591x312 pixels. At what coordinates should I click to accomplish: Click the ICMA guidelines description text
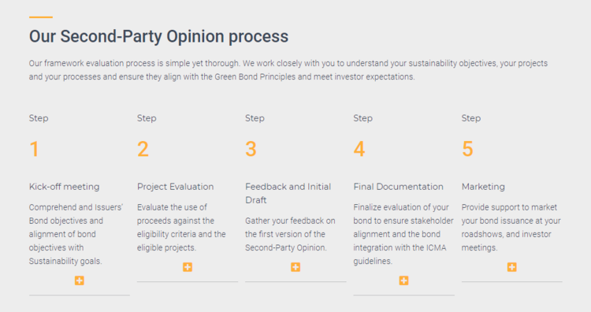tap(403, 234)
